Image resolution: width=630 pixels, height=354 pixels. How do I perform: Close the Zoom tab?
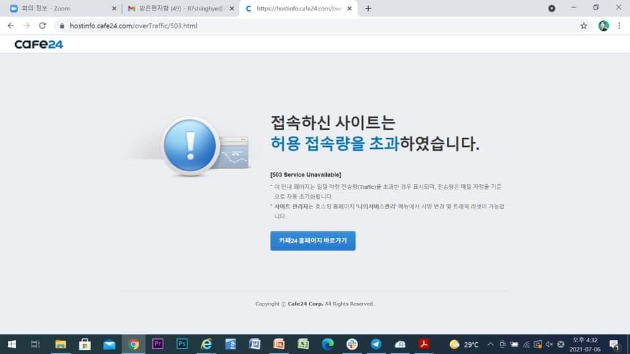[114, 9]
